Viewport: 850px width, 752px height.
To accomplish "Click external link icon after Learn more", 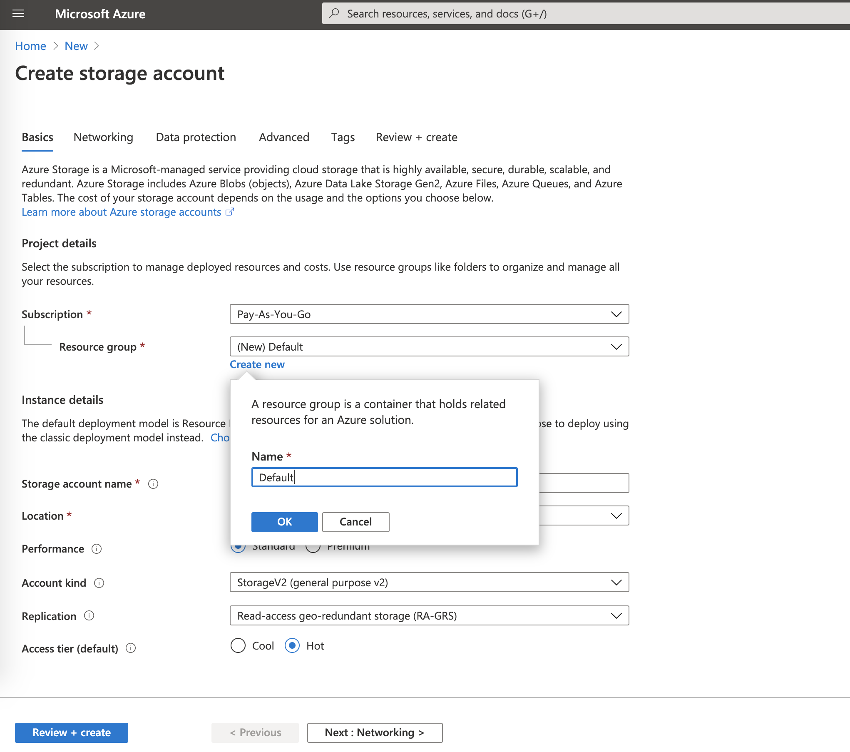I will coord(230,212).
